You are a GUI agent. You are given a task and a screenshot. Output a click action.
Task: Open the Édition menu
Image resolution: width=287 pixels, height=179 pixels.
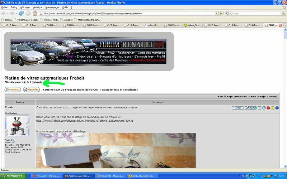point(14,8)
